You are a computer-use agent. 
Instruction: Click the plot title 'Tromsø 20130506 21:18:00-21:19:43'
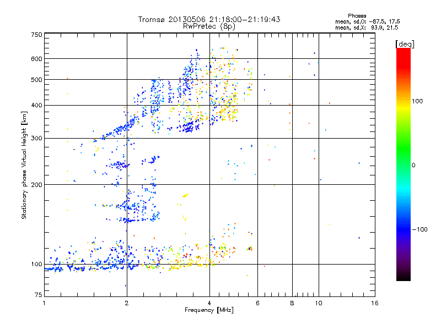pos(209,19)
